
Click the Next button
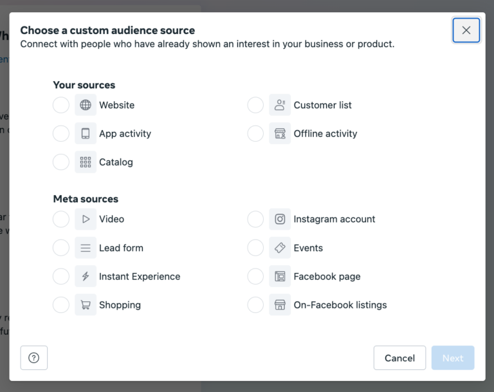point(453,358)
